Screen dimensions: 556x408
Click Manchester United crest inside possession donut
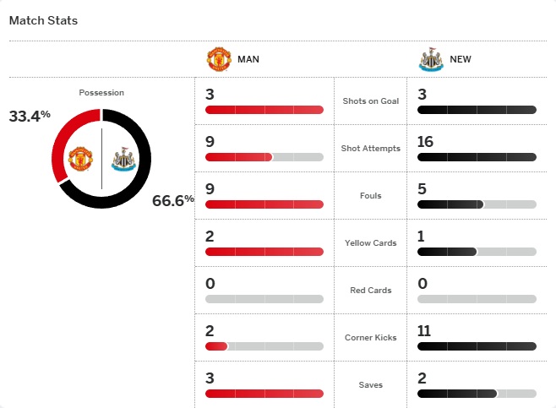click(79, 159)
